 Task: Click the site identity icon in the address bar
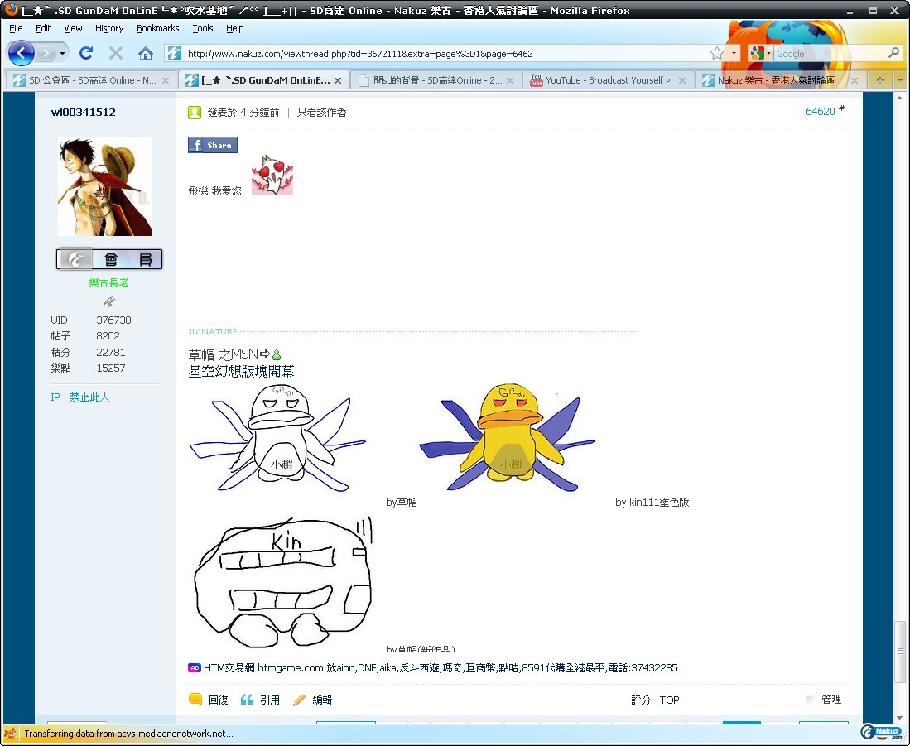tap(174, 53)
